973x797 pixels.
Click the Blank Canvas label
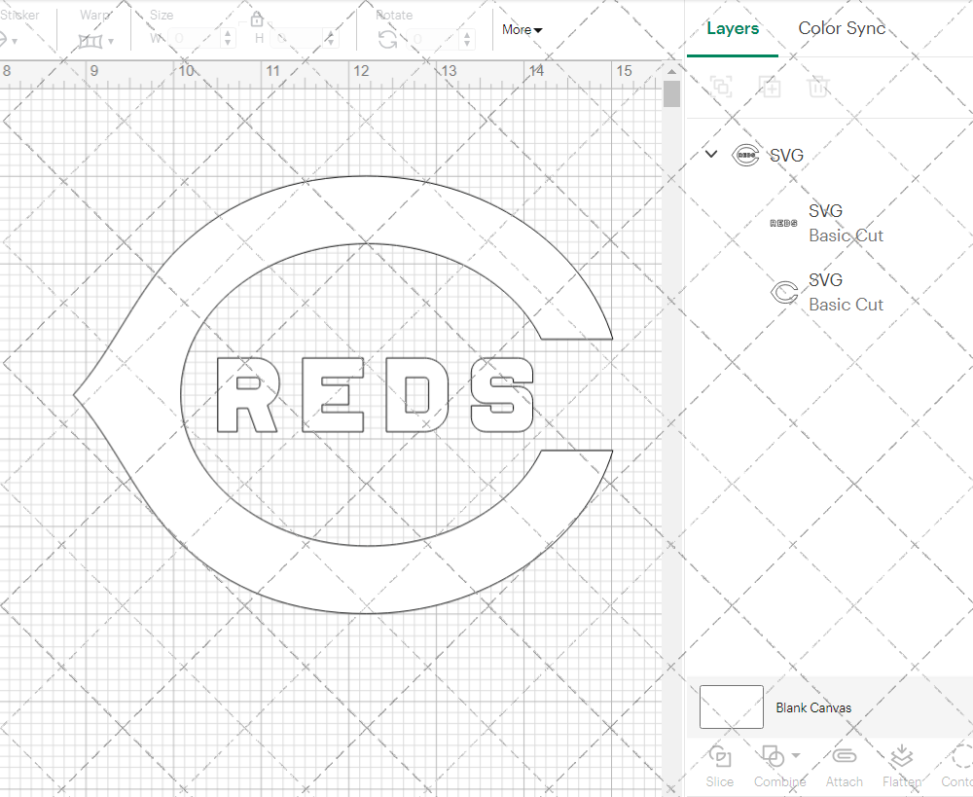[812, 707]
